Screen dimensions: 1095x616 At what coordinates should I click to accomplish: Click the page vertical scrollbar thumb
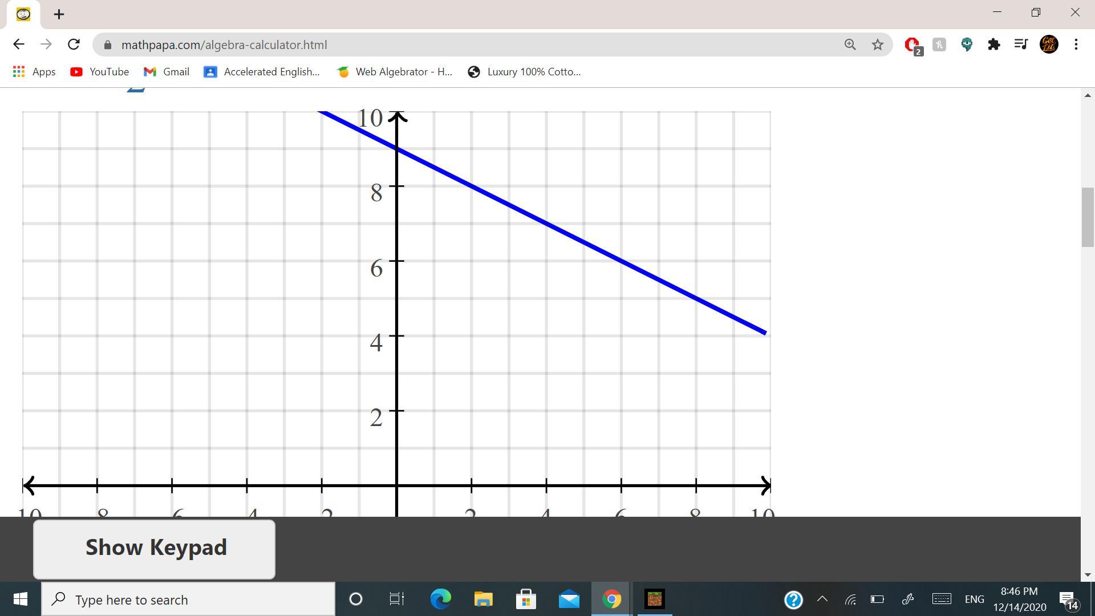point(1087,217)
